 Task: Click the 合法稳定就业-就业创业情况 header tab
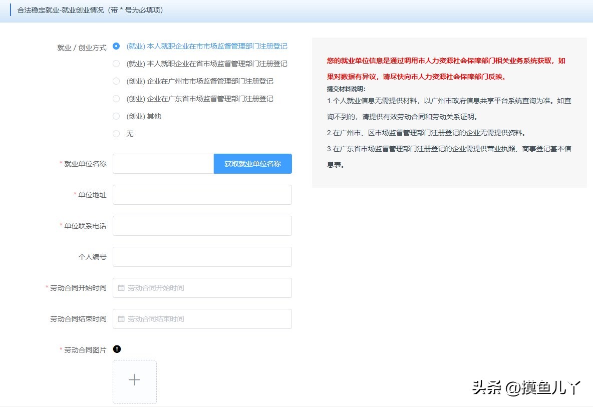(88, 10)
